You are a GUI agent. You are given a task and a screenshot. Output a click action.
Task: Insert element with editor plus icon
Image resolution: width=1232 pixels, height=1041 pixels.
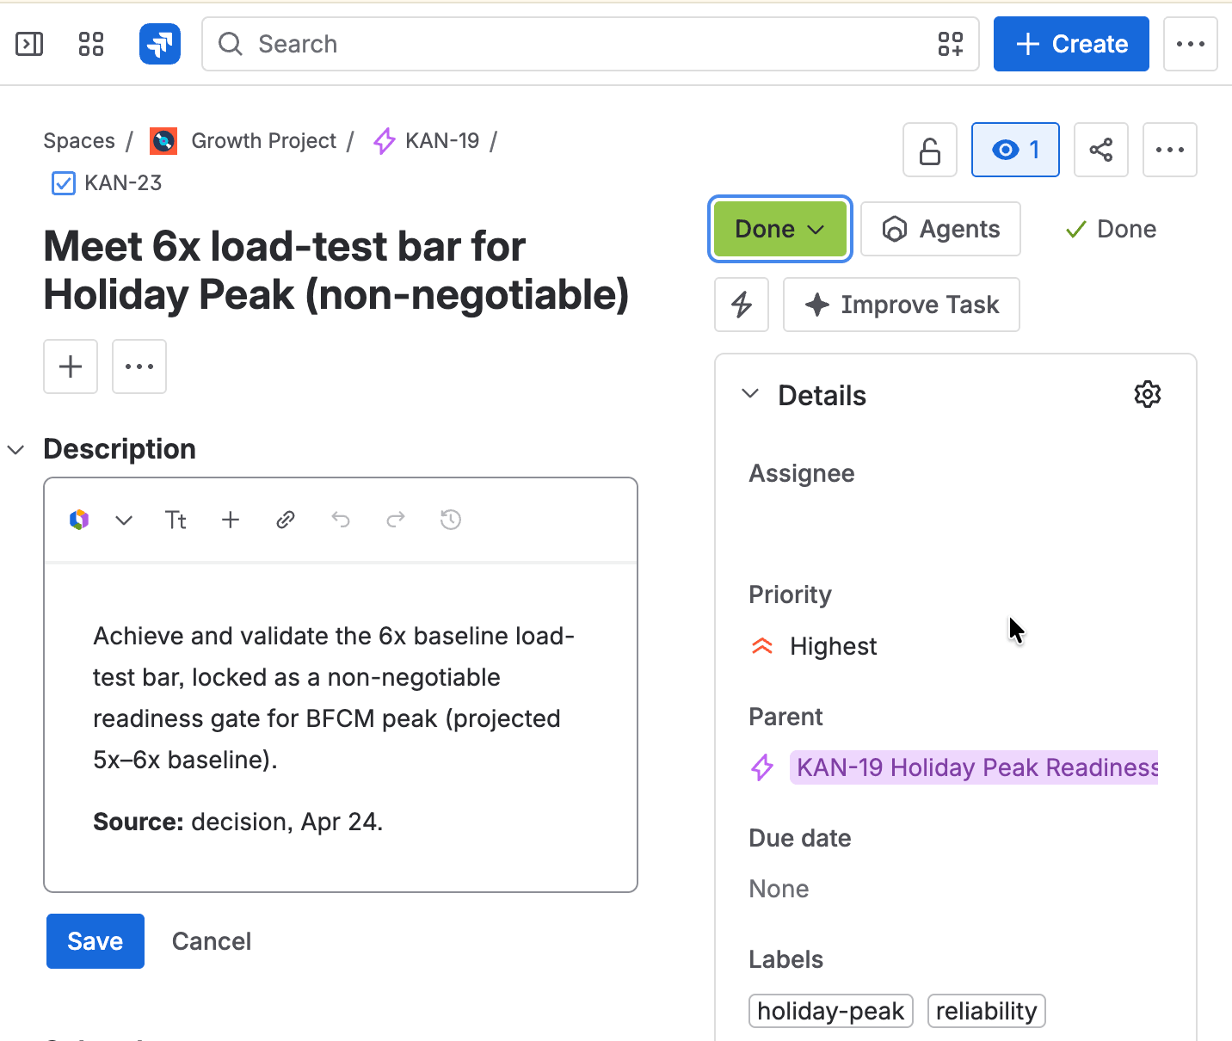231,520
